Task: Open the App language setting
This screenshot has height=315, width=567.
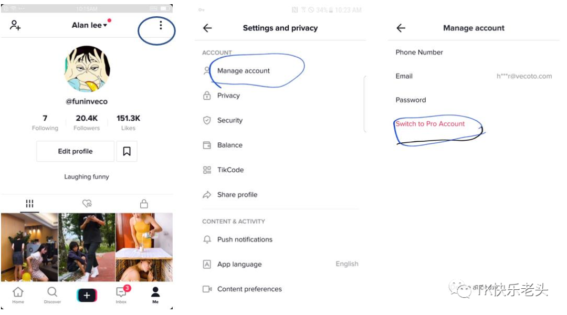Action: tap(239, 264)
